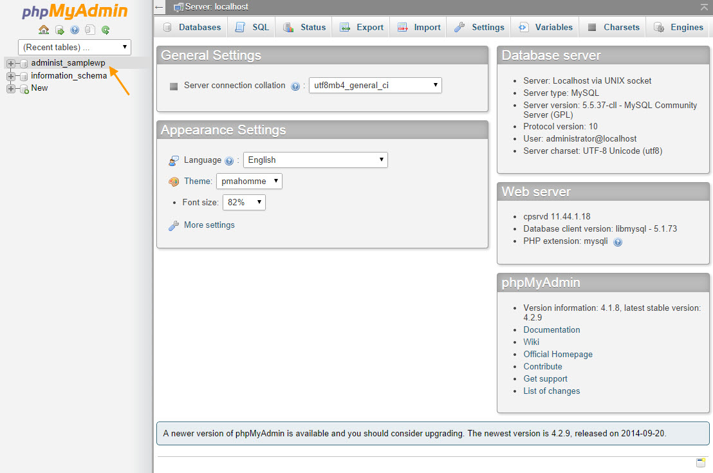Click the Server charset UTF-8 Unicode text
Viewport: 713px width, 473px height.
(x=593, y=151)
